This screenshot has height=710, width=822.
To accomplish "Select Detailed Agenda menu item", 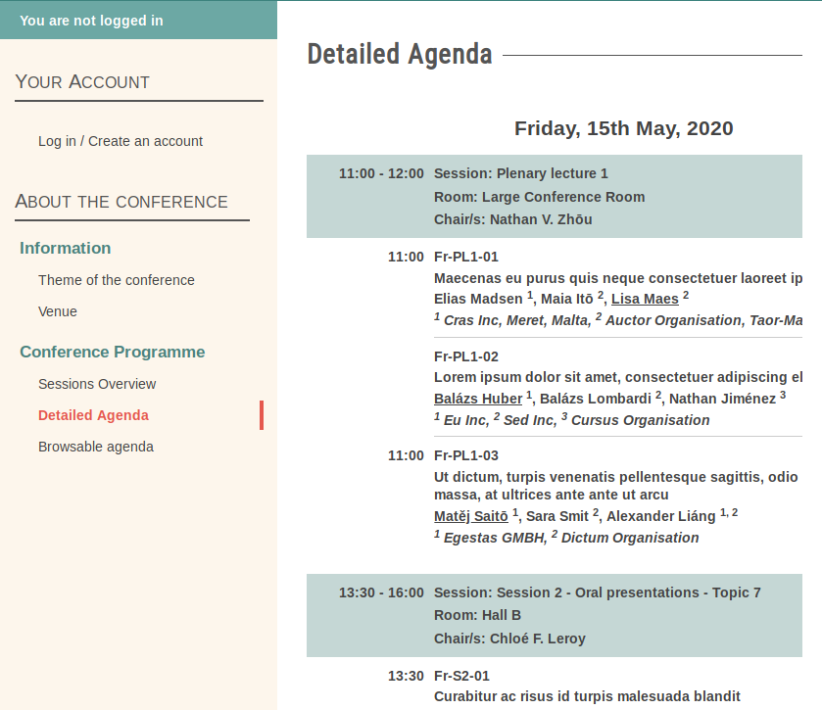I will (x=93, y=415).
